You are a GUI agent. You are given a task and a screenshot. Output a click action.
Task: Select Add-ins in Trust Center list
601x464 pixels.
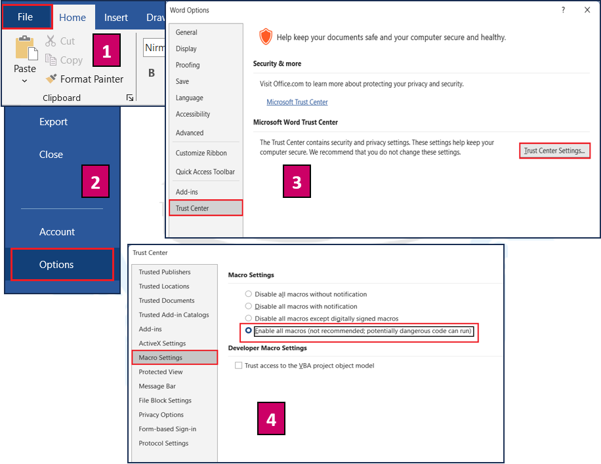click(175, 329)
